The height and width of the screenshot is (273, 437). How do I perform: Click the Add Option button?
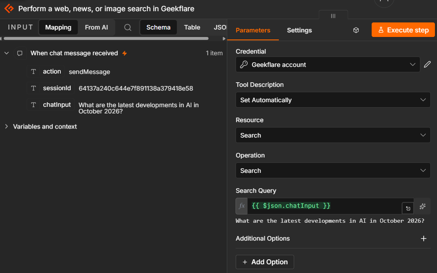pos(265,262)
